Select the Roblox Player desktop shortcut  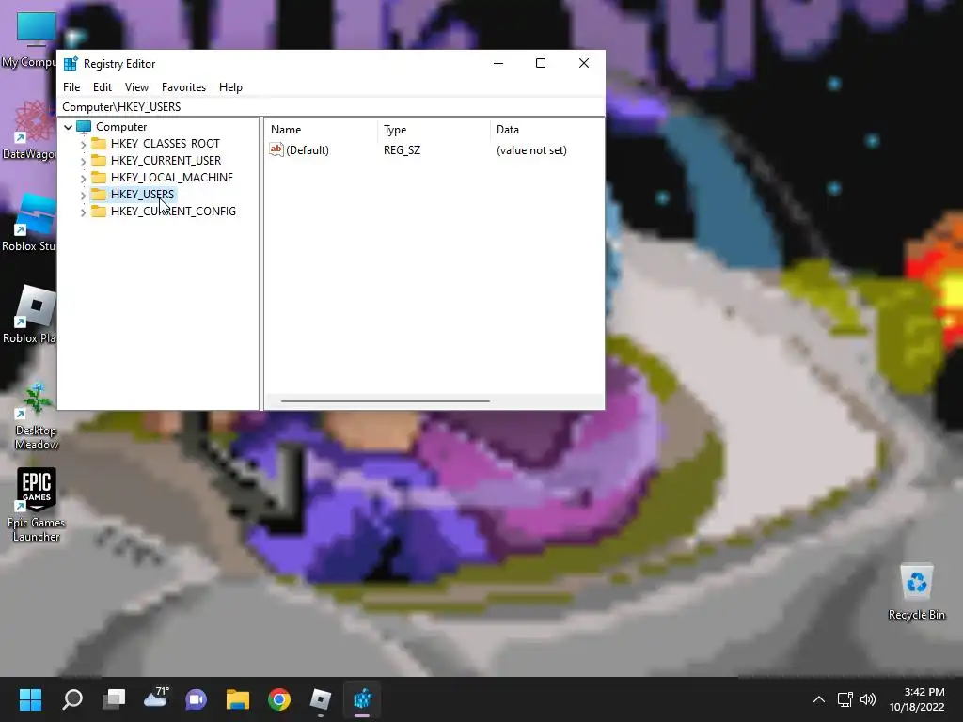click(x=29, y=314)
